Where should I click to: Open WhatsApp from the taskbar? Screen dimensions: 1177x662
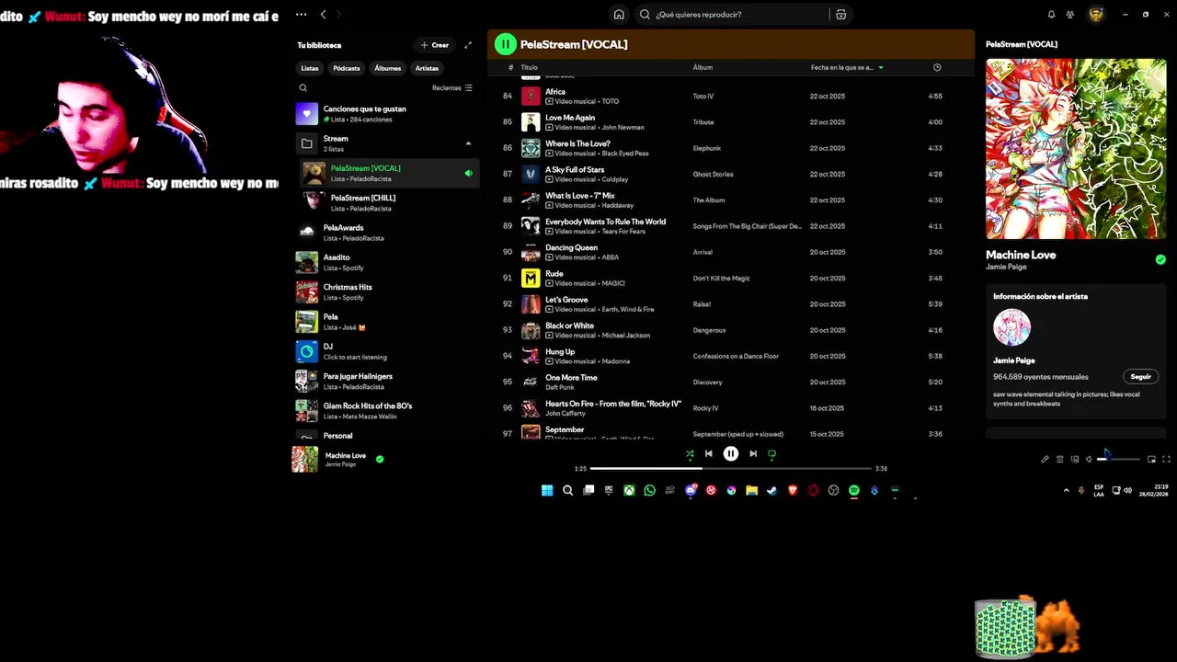(x=649, y=491)
